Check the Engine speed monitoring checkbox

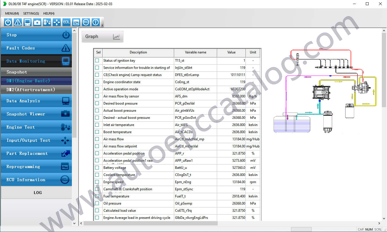(97, 182)
